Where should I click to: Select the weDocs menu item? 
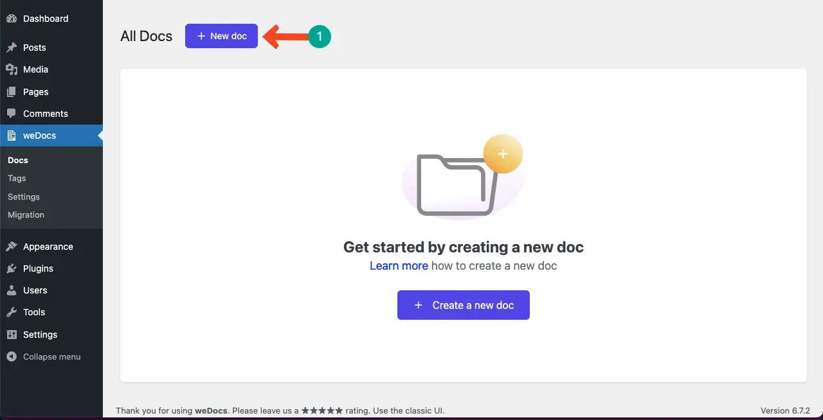[x=51, y=136]
